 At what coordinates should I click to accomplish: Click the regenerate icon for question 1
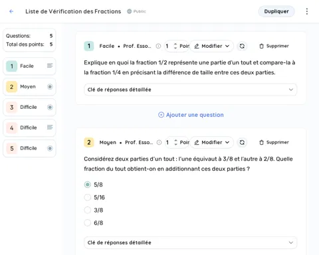242,46
